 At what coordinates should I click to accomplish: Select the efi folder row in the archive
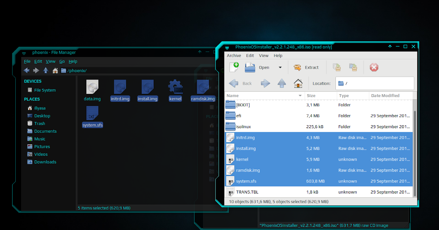point(256,116)
